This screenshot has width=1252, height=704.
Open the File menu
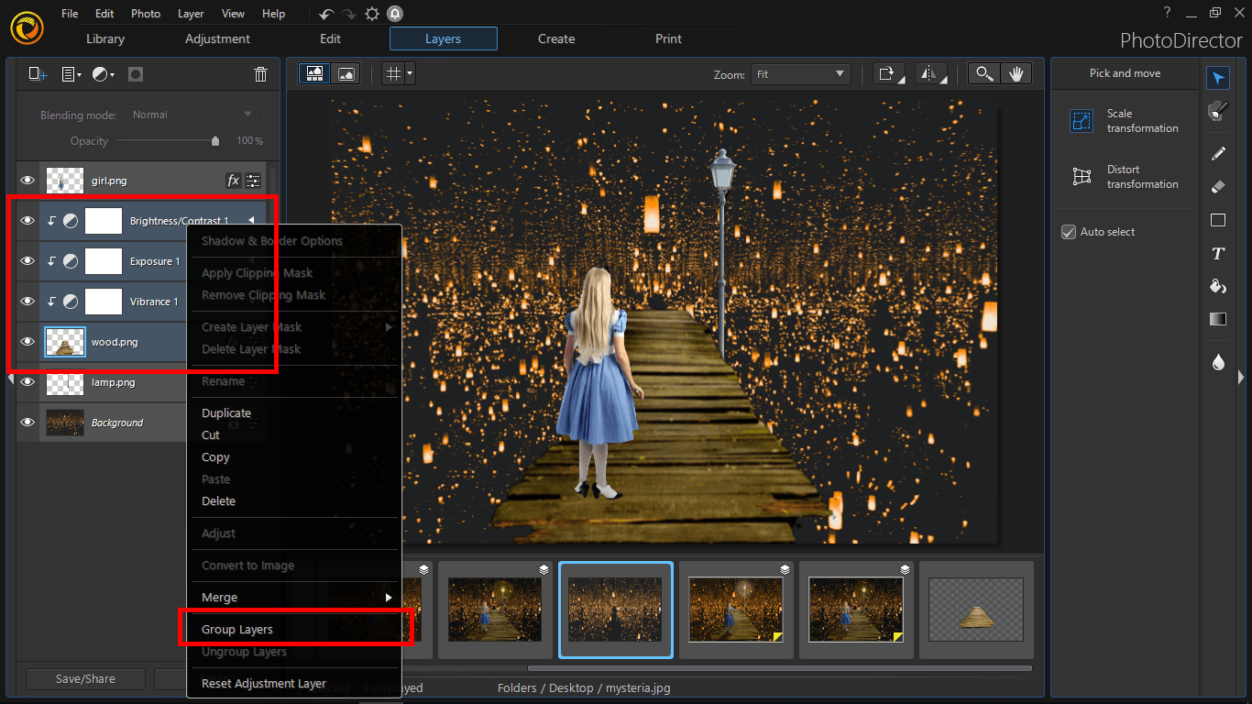[70, 14]
